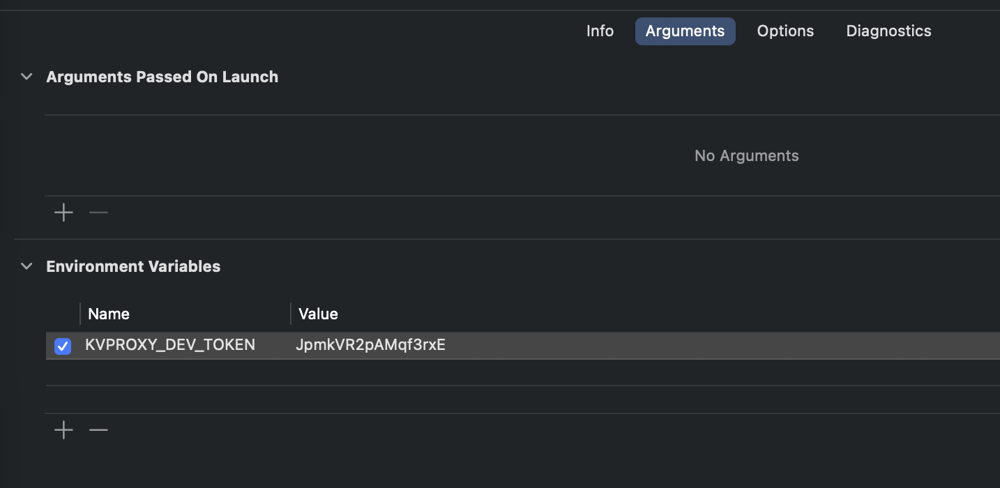Click the Environment Variables heading
Image resolution: width=1000 pixels, height=488 pixels.
[x=133, y=266]
